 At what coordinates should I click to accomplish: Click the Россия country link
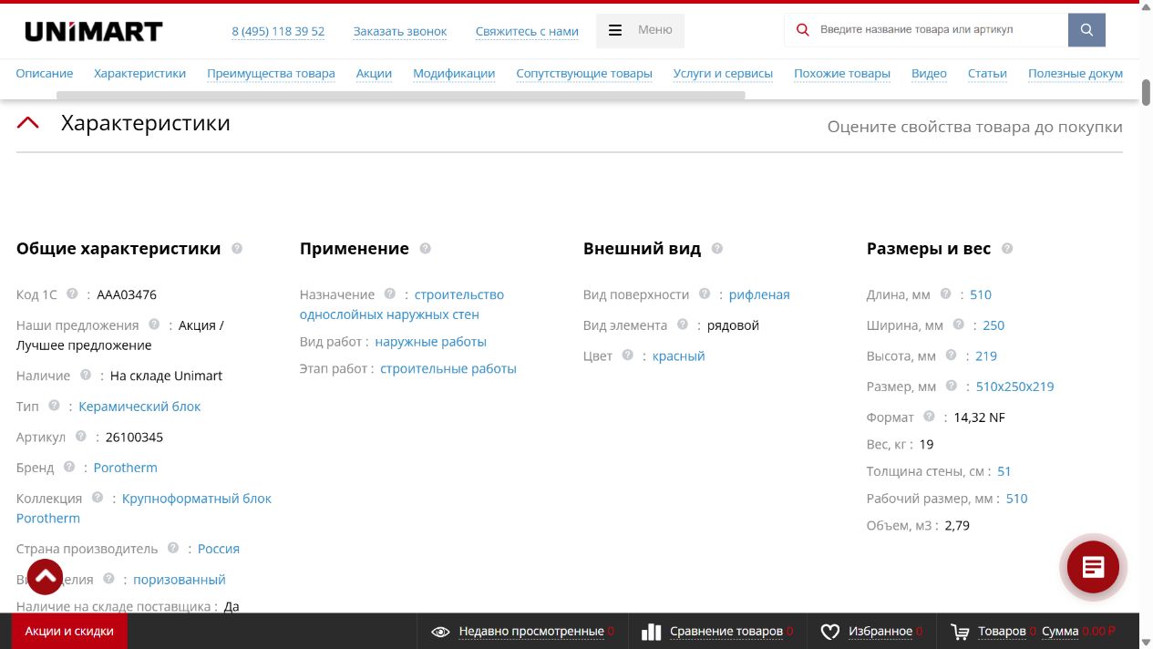(219, 549)
